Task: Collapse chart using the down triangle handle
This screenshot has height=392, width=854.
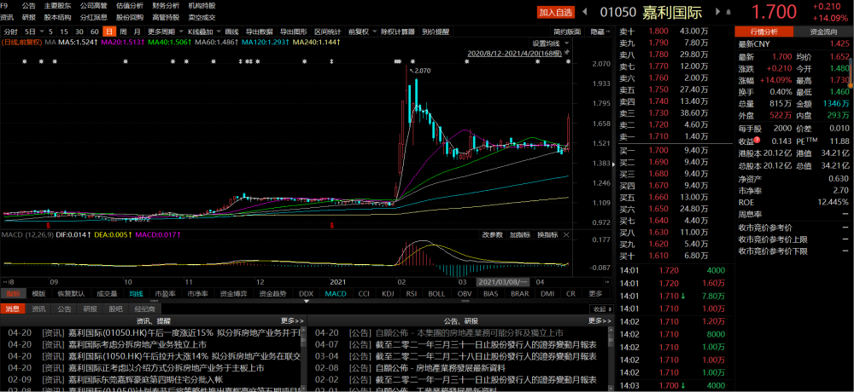Action: click(306, 301)
